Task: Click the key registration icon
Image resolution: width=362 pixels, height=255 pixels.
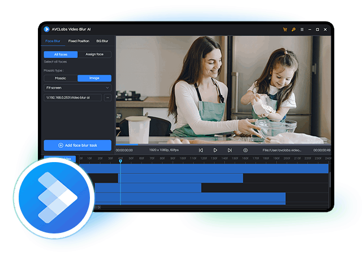Action: click(294, 29)
